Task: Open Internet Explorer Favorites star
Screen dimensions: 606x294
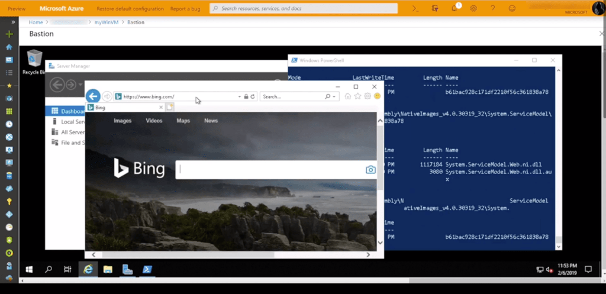Action: [x=358, y=96]
